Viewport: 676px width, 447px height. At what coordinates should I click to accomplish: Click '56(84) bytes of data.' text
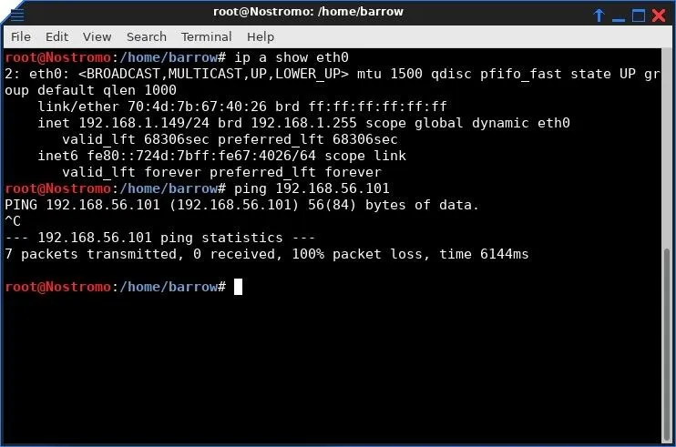click(394, 205)
